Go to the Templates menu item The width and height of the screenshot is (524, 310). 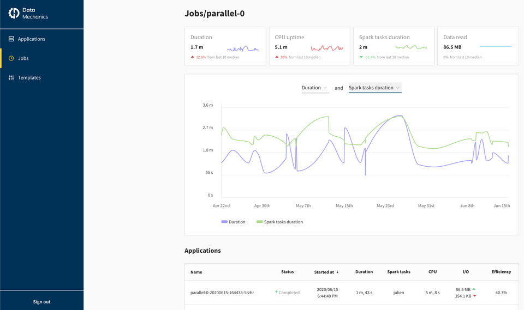click(x=29, y=78)
